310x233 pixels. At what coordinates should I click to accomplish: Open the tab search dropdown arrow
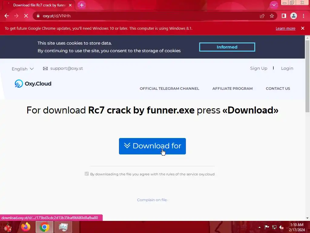pyautogui.click(x=274, y=5)
